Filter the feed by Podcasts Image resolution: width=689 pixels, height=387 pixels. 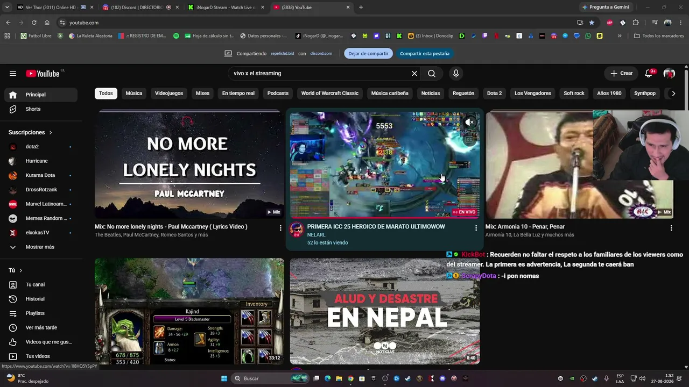(x=278, y=94)
